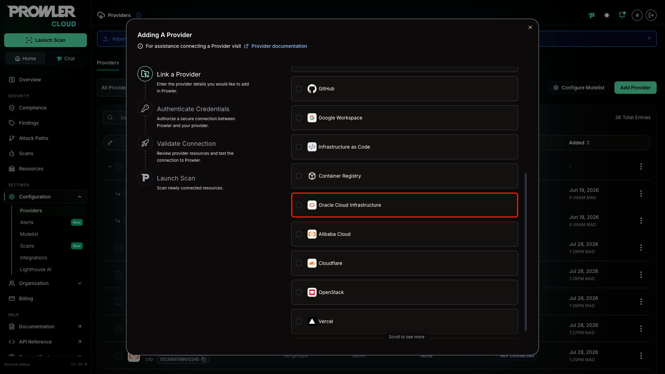
Task: Open the user avatar menu
Action: coord(637,15)
